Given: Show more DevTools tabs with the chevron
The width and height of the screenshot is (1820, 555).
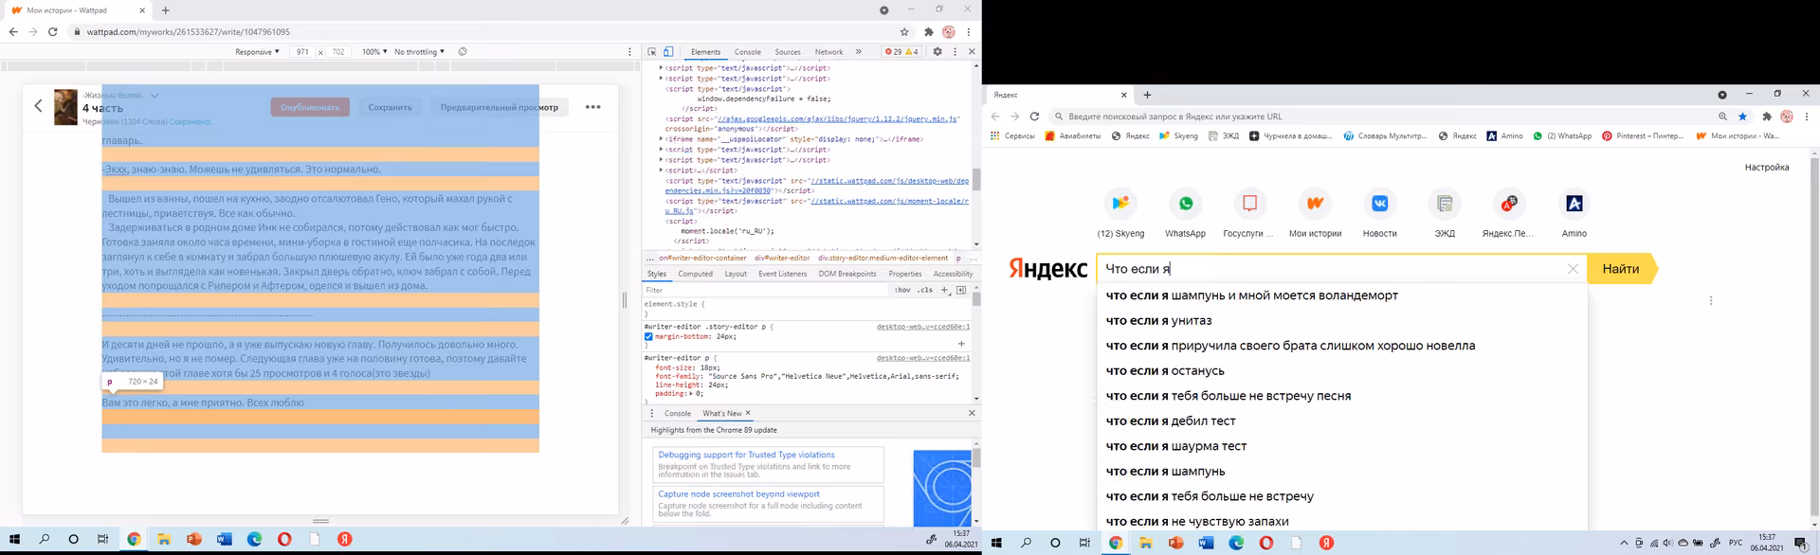Looking at the screenshot, I should click(x=859, y=52).
